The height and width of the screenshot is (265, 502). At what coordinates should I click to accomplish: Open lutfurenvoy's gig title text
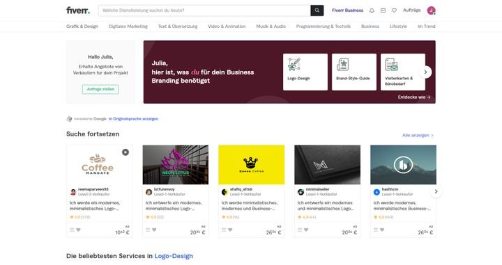click(174, 206)
